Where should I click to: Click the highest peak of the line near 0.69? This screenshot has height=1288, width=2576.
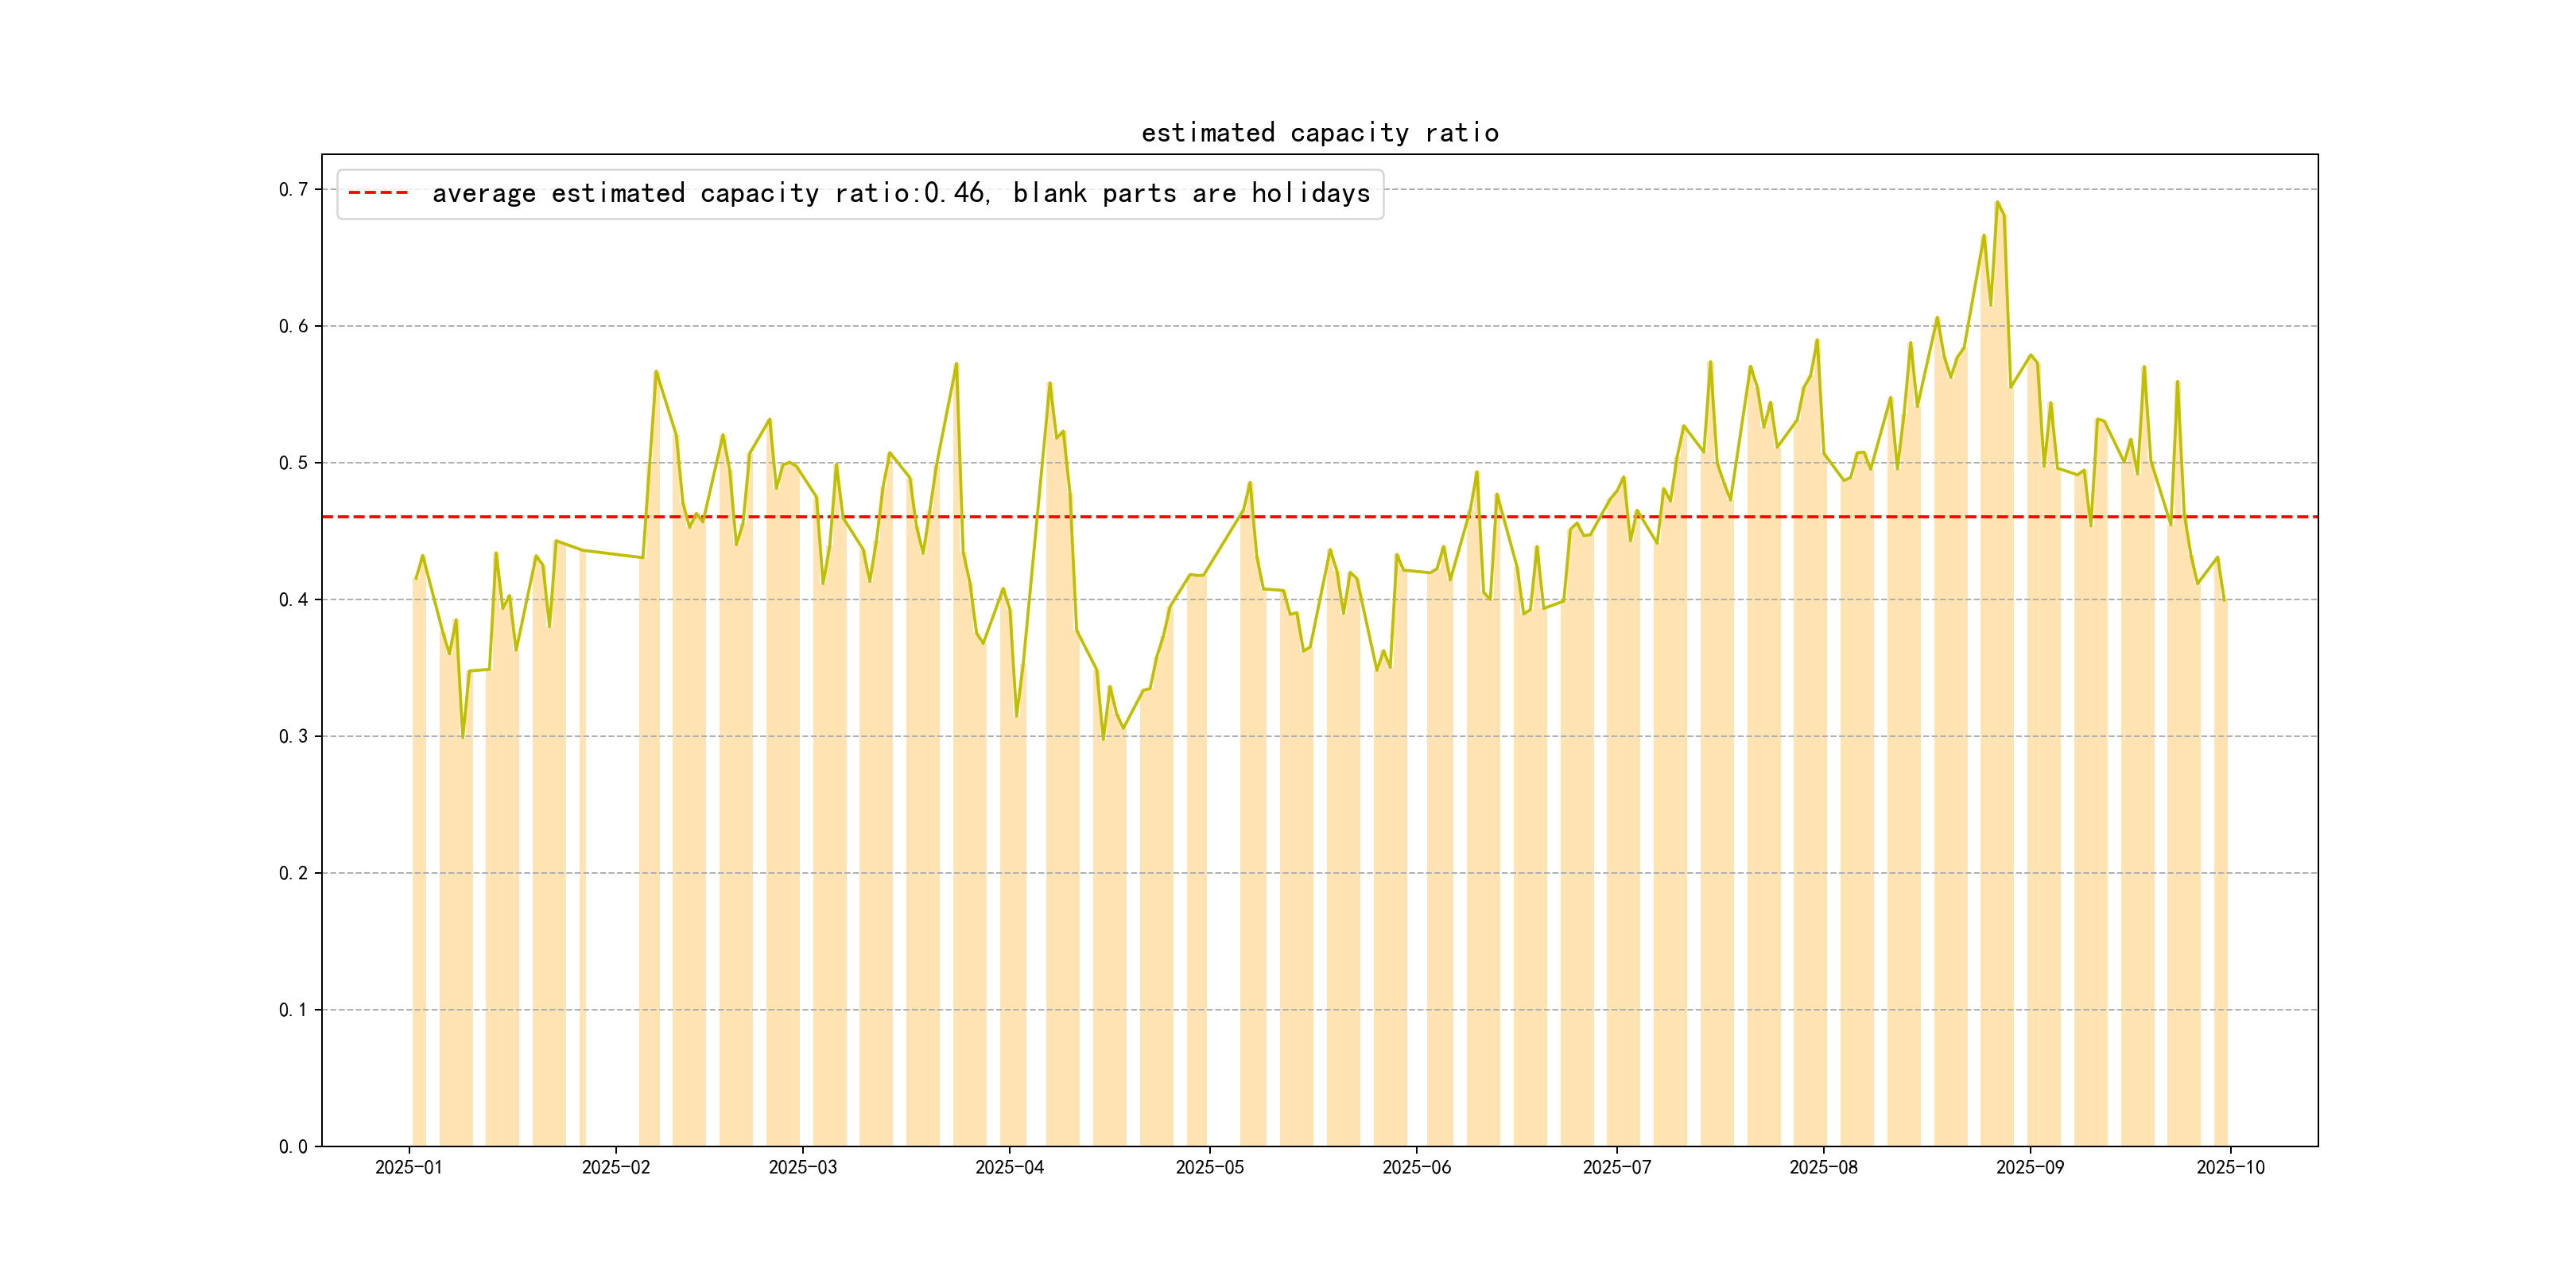coord(1997,203)
